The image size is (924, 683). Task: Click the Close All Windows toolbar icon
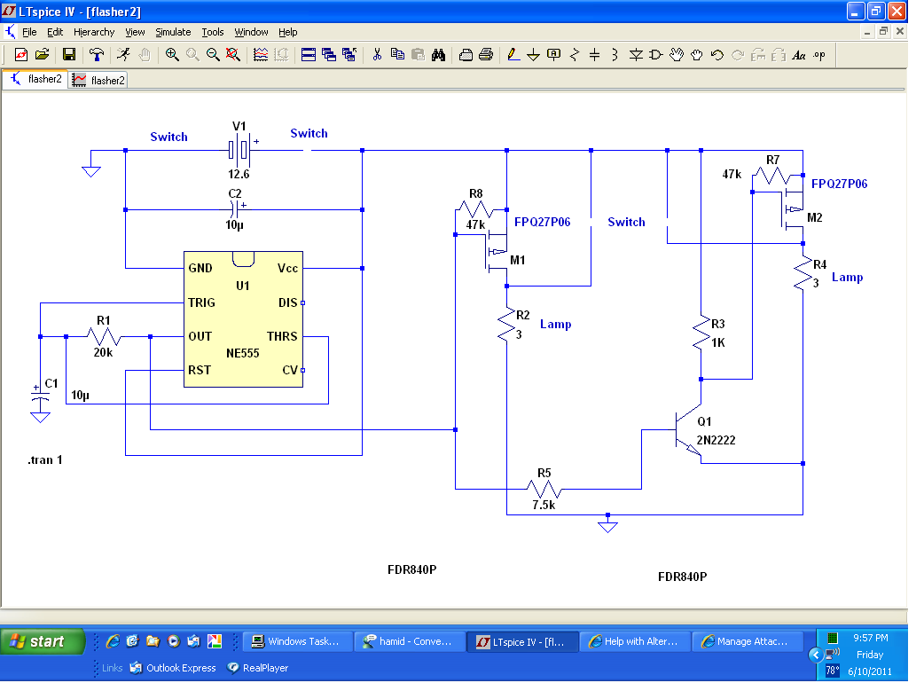[x=349, y=55]
